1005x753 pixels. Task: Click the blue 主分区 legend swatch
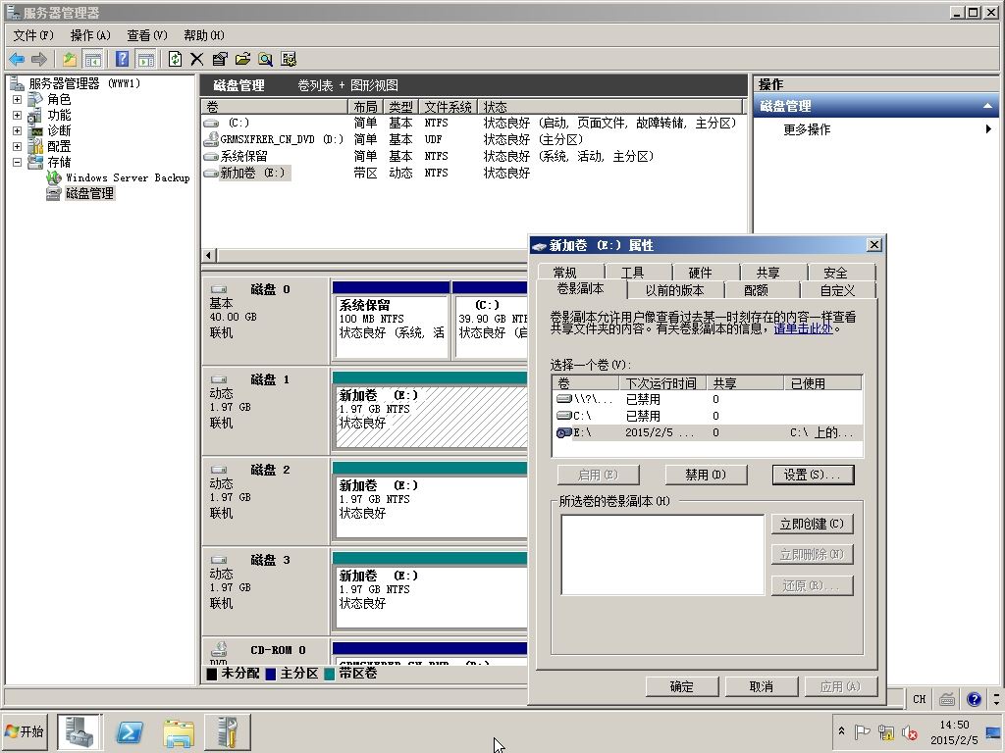[271, 674]
